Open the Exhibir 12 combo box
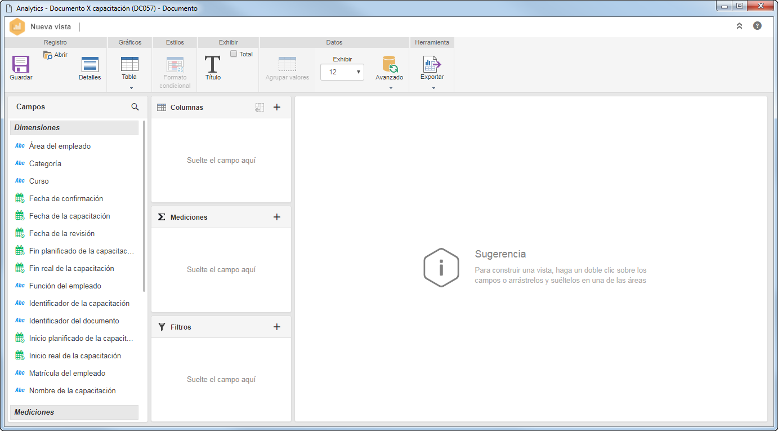This screenshot has height=431, width=778. tap(342, 72)
